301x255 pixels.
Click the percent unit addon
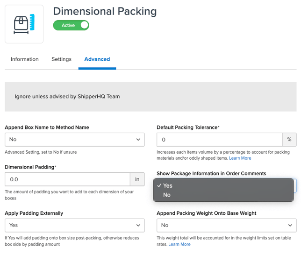coord(289,140)
